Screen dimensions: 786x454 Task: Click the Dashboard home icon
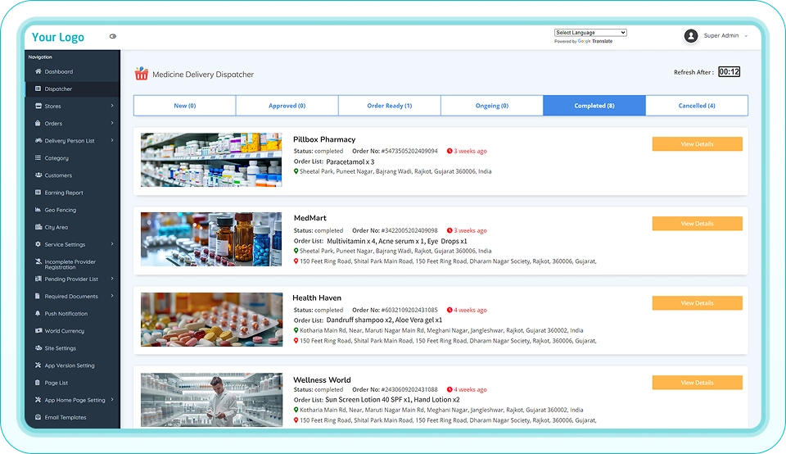(x=38, y=71)
